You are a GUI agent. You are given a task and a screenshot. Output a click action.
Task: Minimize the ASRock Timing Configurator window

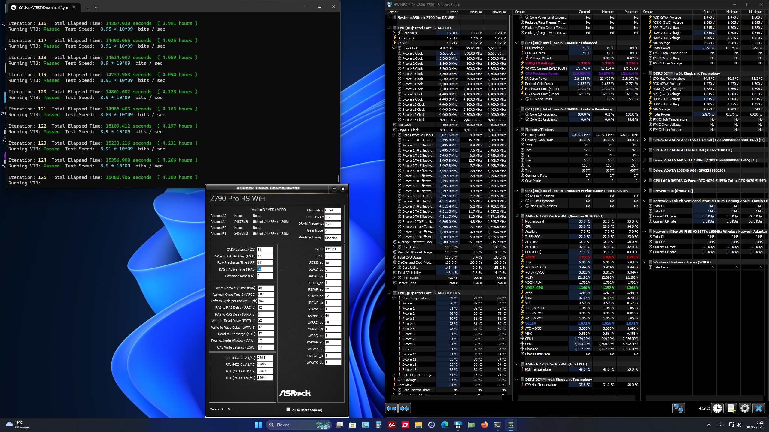click(x=334, y=189)
